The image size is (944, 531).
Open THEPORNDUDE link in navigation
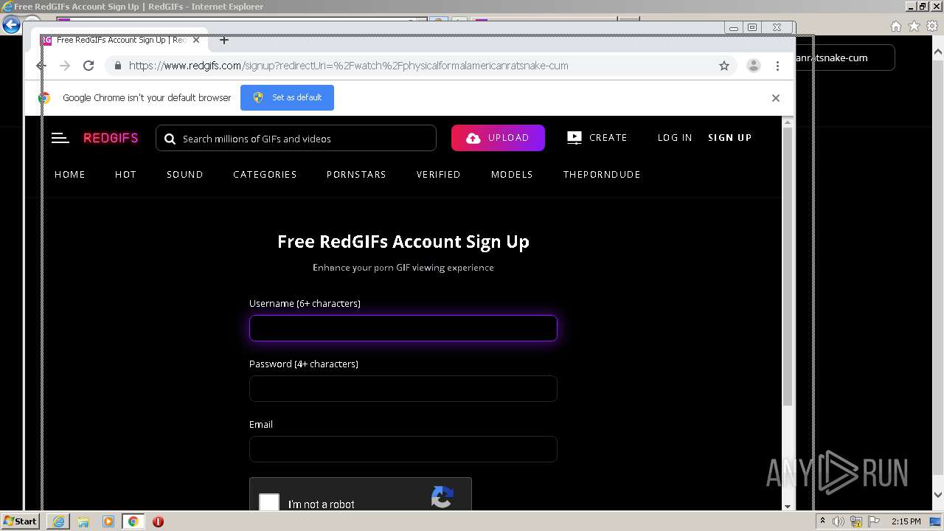click(x=602, y=175)
